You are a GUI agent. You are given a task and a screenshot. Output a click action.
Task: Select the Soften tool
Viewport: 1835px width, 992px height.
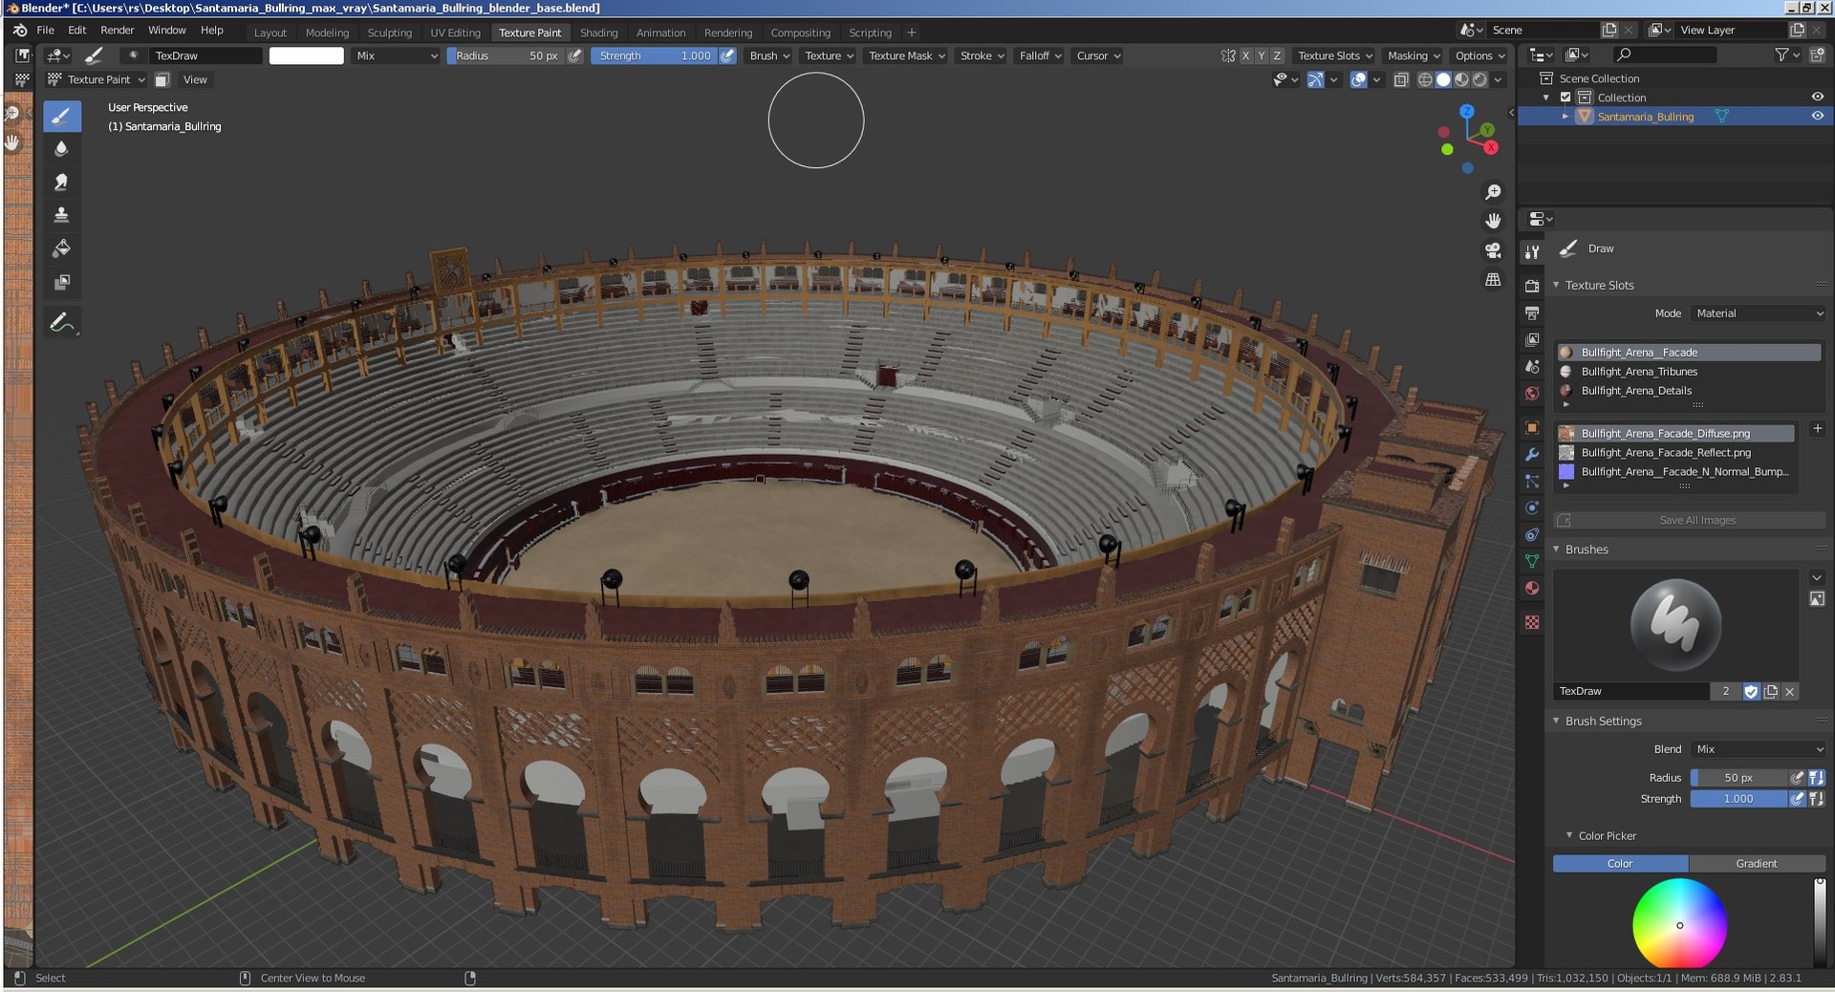[x=61, y=149]
